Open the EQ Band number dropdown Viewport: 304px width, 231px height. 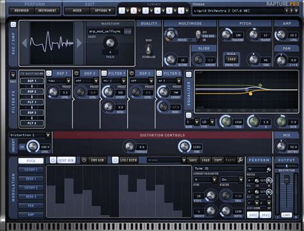click(197, 122)
